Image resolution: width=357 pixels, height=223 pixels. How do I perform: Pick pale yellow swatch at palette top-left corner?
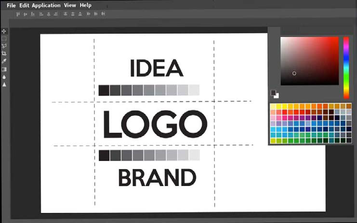(273, 106)
